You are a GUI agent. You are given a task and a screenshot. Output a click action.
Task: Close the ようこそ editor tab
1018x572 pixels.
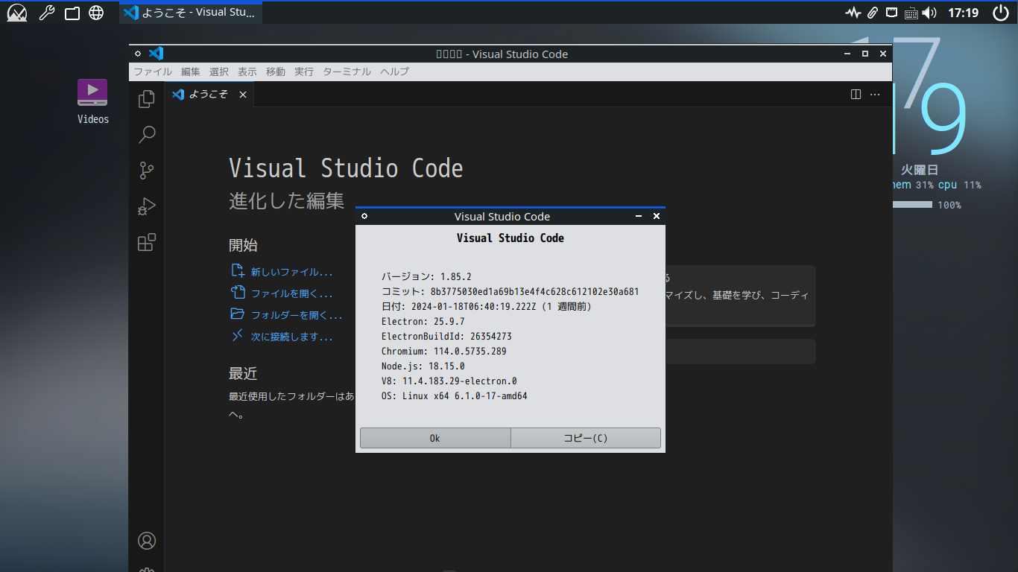point(242,95)
